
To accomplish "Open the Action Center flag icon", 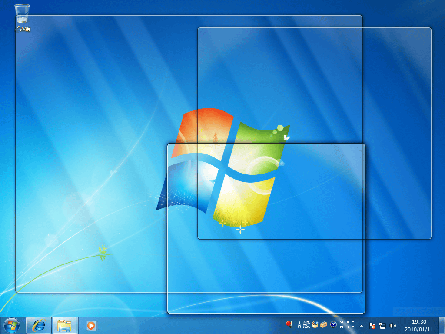I will tap(372, 325).
